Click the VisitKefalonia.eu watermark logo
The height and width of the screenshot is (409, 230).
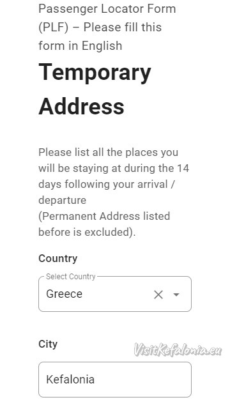(x=178, y=350)
